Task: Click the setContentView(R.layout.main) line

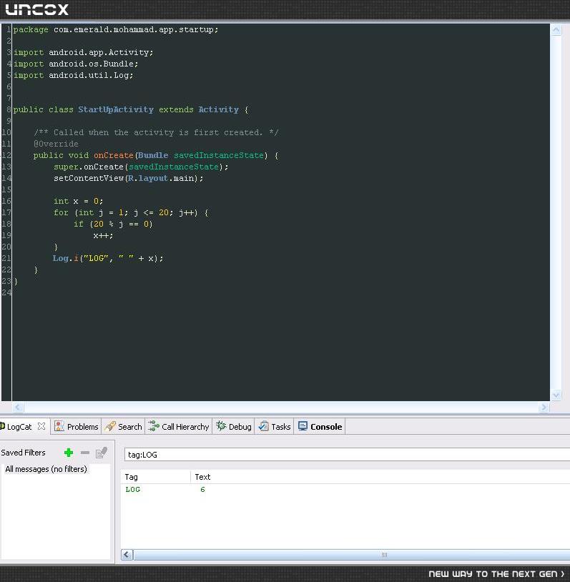Action: (x=129, y=178)
